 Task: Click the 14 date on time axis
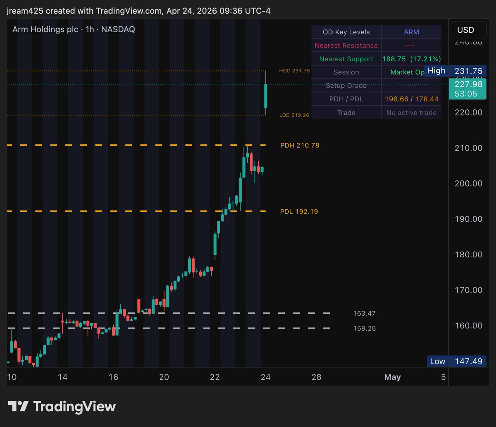pos(62,377)
